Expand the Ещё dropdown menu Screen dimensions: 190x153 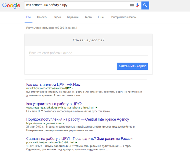pos(102,17)
